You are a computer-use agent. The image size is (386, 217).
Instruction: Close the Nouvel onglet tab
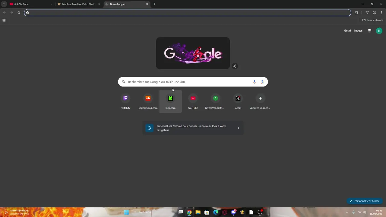tap(147, 4)
